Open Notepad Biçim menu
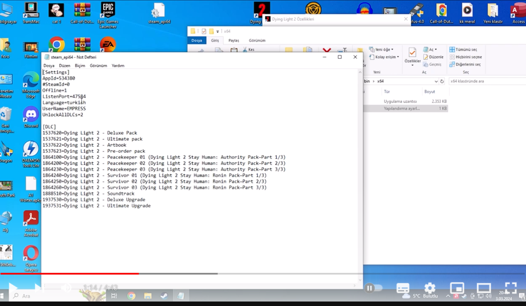The image size is (526, 306). click(x=80, y=66)
